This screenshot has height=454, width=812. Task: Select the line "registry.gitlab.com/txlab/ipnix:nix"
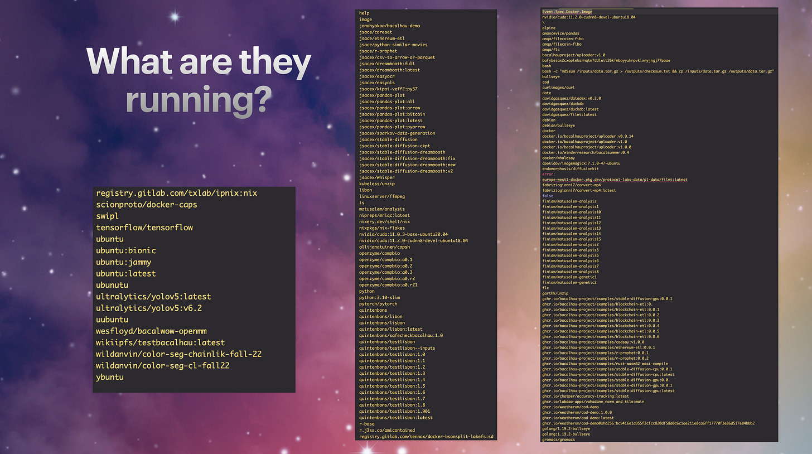click(176, 193)
